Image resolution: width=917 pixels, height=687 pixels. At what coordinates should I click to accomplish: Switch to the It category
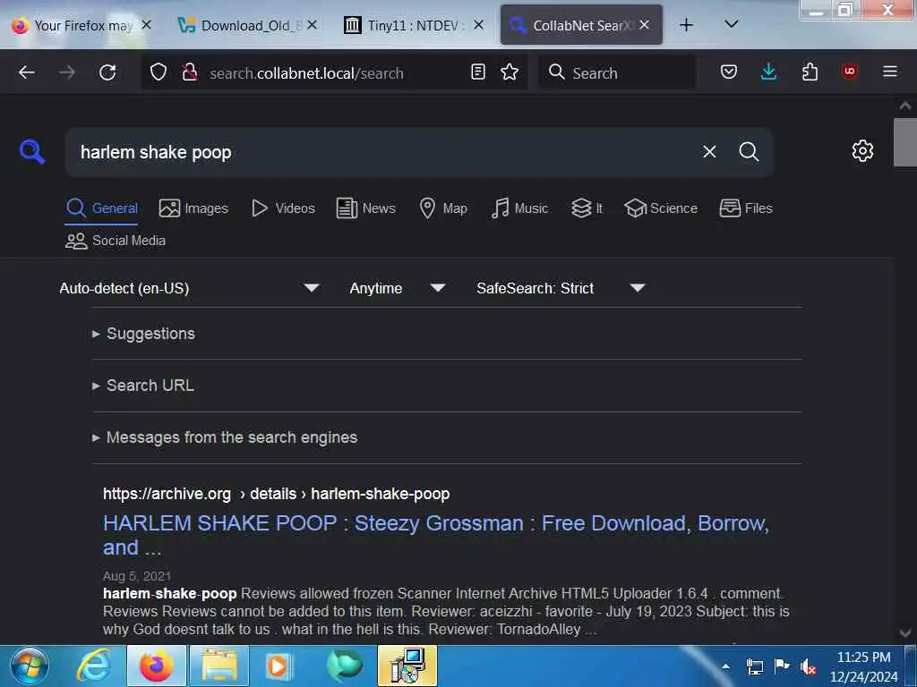click(587, 208)
